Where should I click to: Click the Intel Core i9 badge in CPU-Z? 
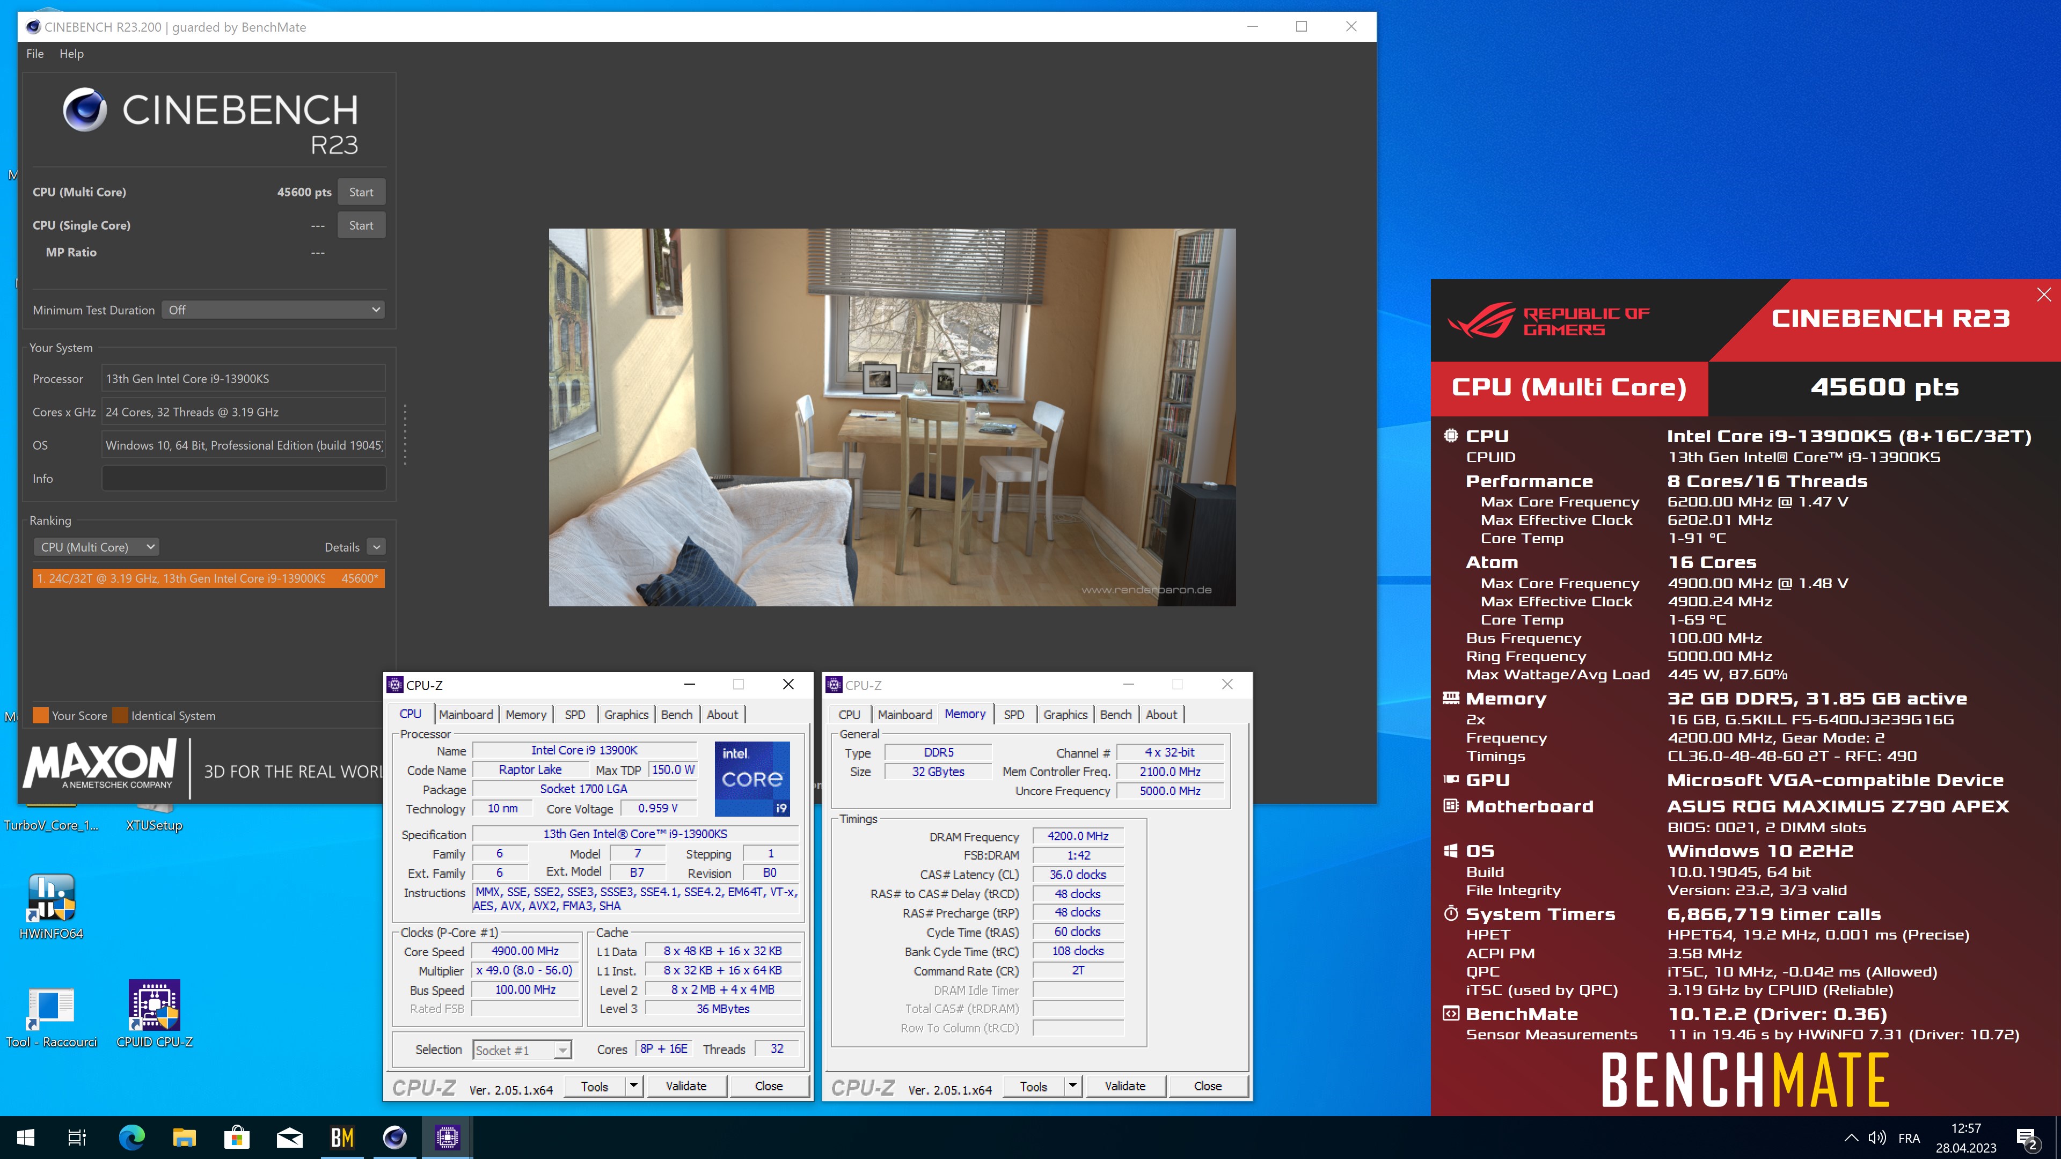coord(752,778)
